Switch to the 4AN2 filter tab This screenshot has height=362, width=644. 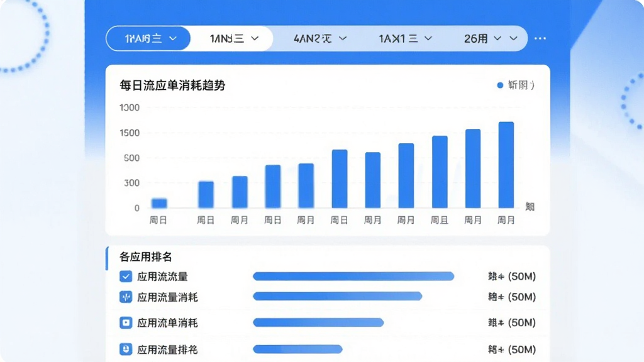coord(319,38)
